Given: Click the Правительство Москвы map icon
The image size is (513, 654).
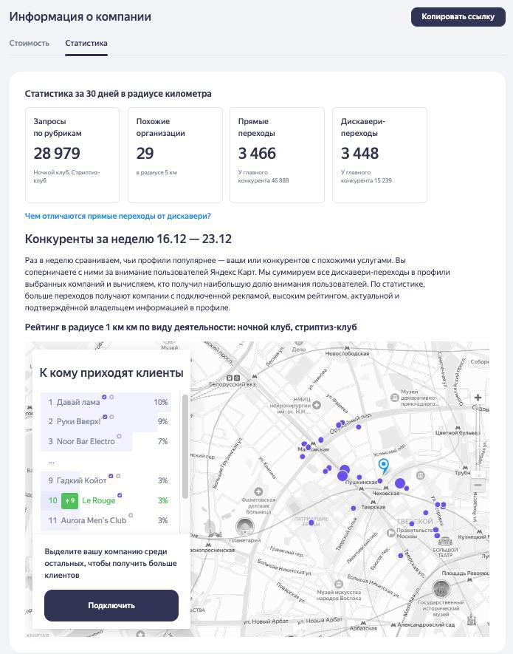Looking at the screenshot, I should coord(390,533).
